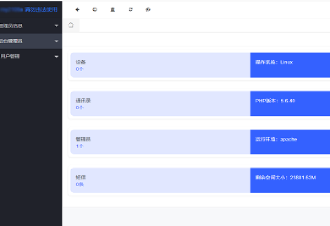Click the PHP版本 5.6.40 info panel
Screen dimensions: 330x226
click(x=290, y=104)
